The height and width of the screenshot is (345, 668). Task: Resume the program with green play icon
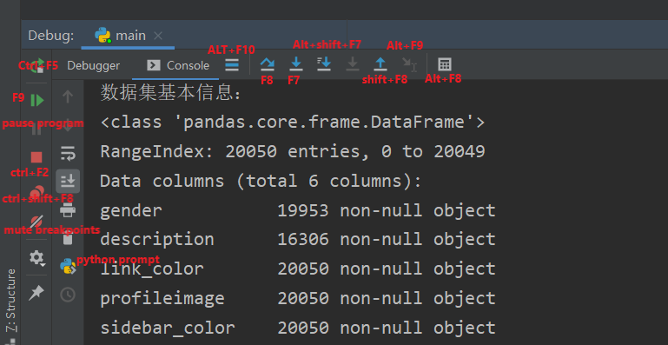[x=37, y=101]
